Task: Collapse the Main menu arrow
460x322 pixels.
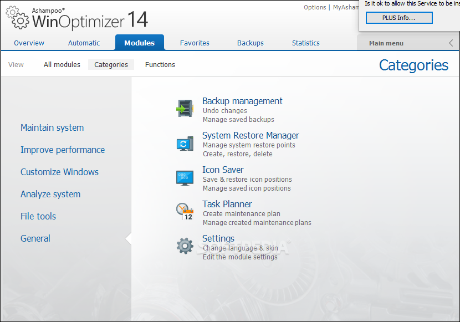Action: [451, 43]
